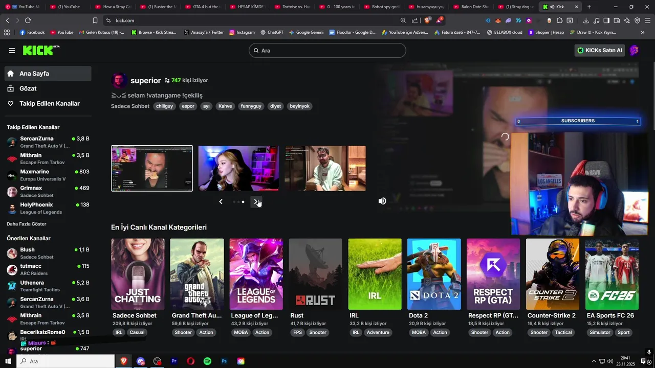Select Ana Sayfa in the sidebar

click(x=48, y=74)
